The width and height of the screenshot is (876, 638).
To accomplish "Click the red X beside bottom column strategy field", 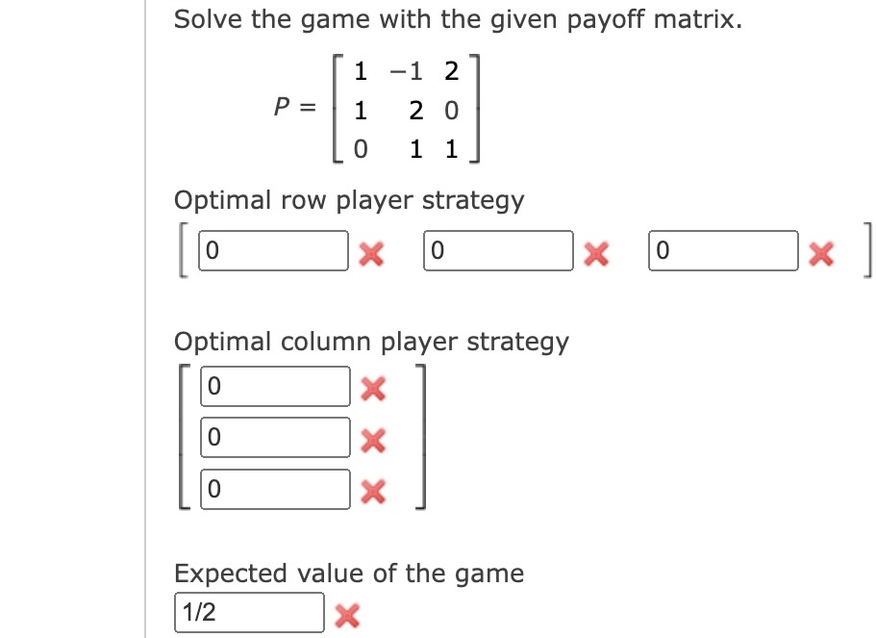I will click(373, 491).
